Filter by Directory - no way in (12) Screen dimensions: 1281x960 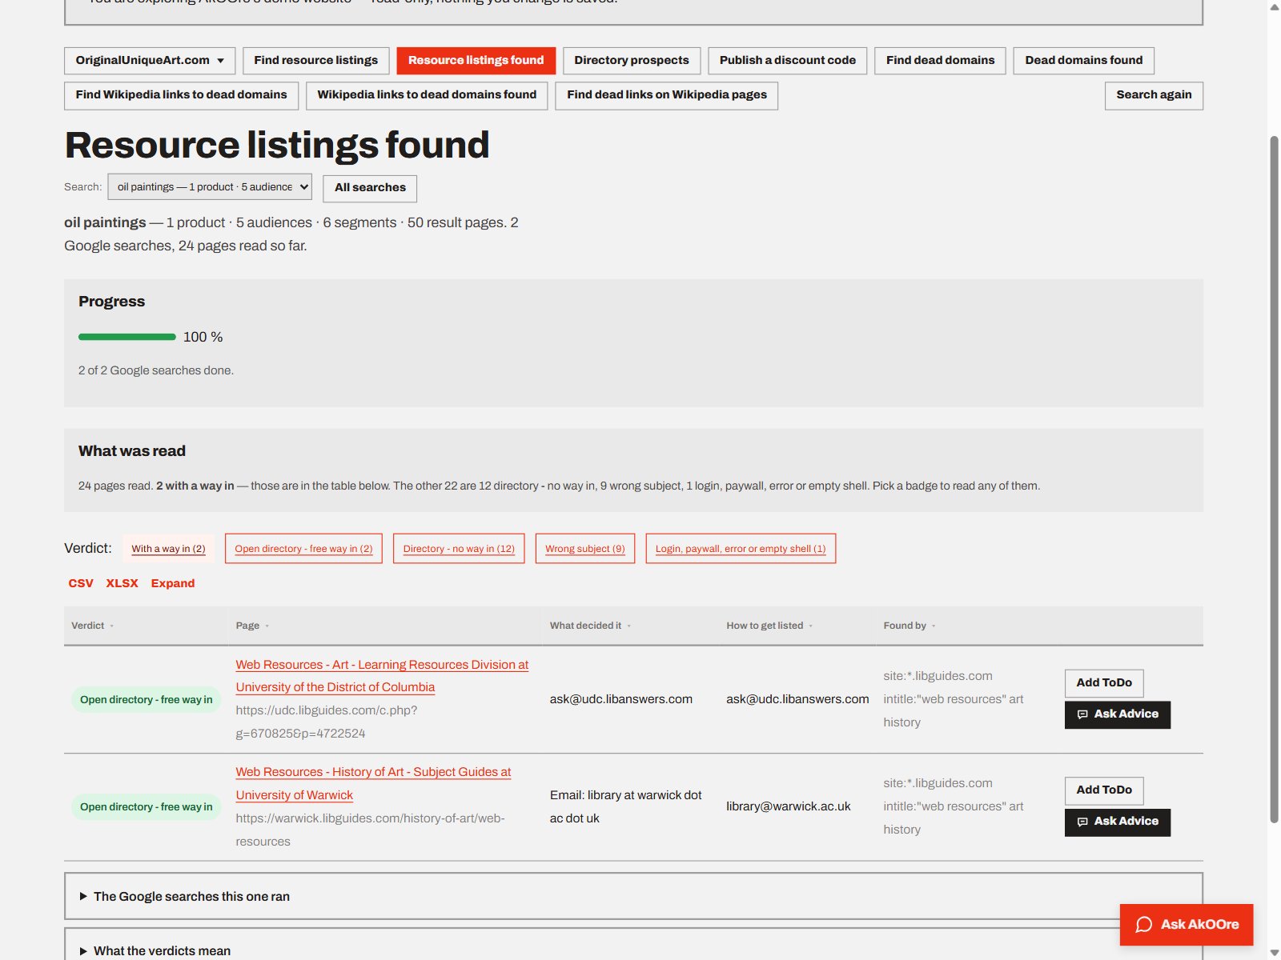(459, 549)
